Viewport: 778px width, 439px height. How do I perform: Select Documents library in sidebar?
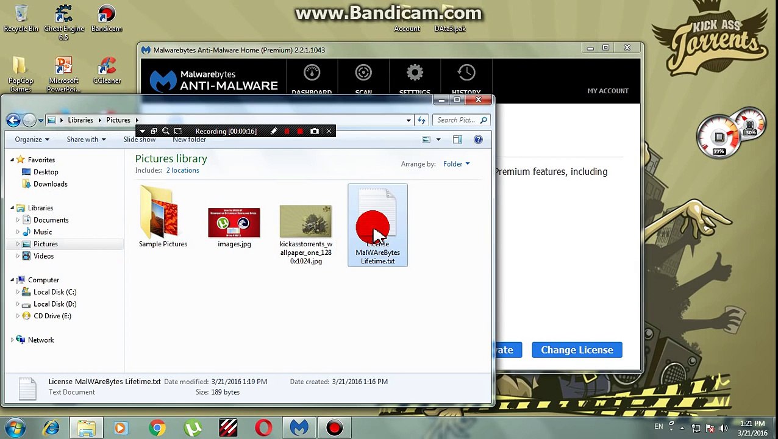point(51,220)
